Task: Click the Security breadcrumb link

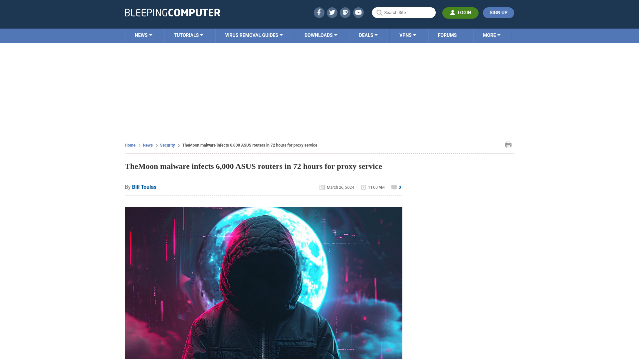Action: pyautogui.click(x=167, y=145)
